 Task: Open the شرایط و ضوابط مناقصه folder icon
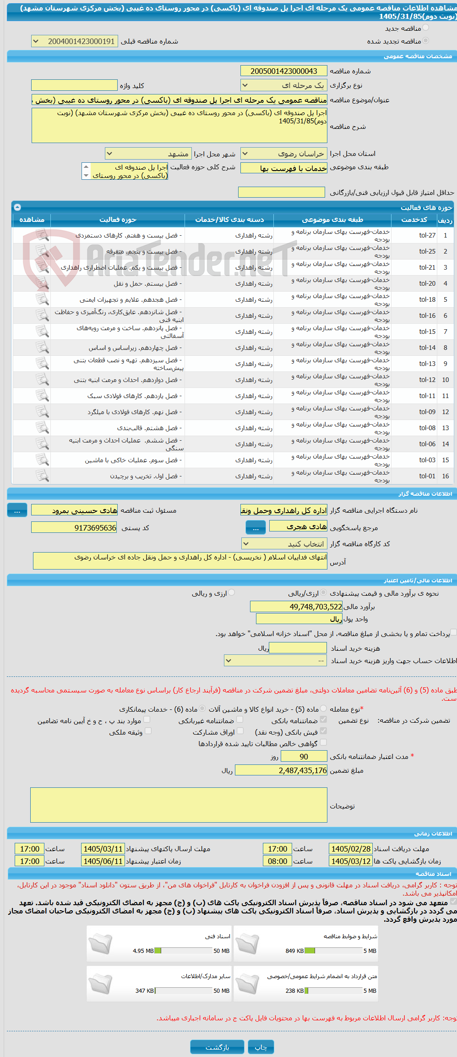click(x=247, y=944)
